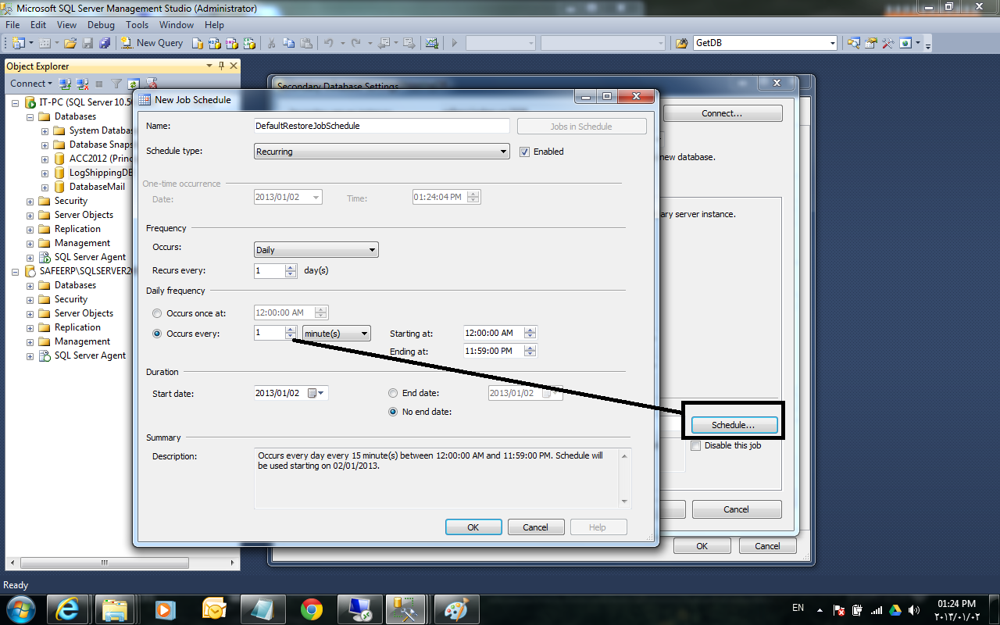Click the volume speaker tray icon
The height and width of the screenshot is (625, 1000).
(913, 609)
